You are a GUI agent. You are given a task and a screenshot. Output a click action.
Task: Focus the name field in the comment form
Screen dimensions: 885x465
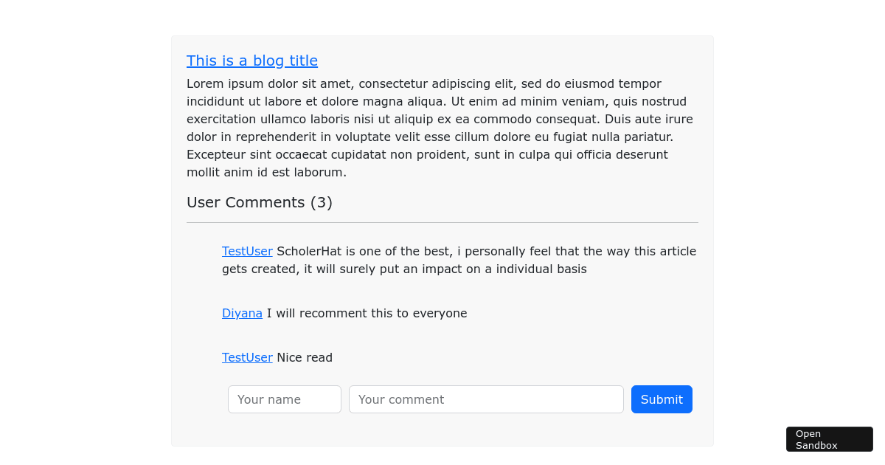coord(284,399)
